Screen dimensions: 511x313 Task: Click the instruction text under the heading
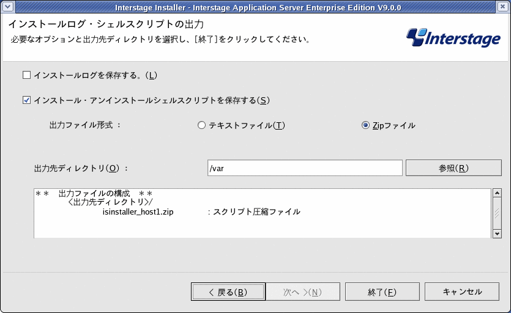pyautogui.click(x=160, y=39)
